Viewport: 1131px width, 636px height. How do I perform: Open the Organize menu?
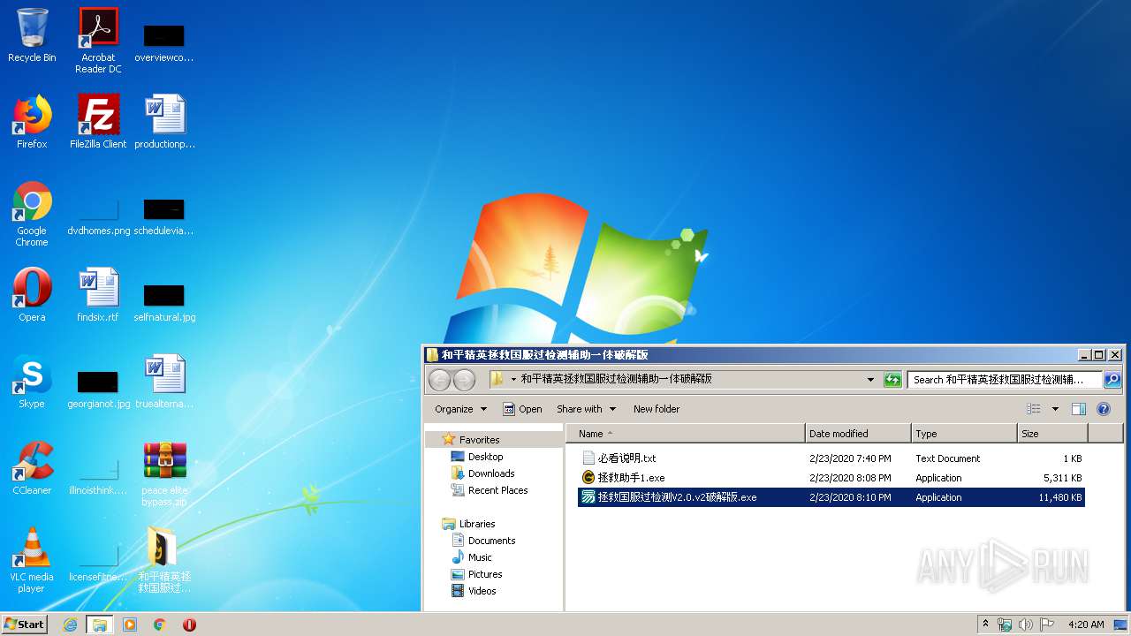tap(460, 409)
